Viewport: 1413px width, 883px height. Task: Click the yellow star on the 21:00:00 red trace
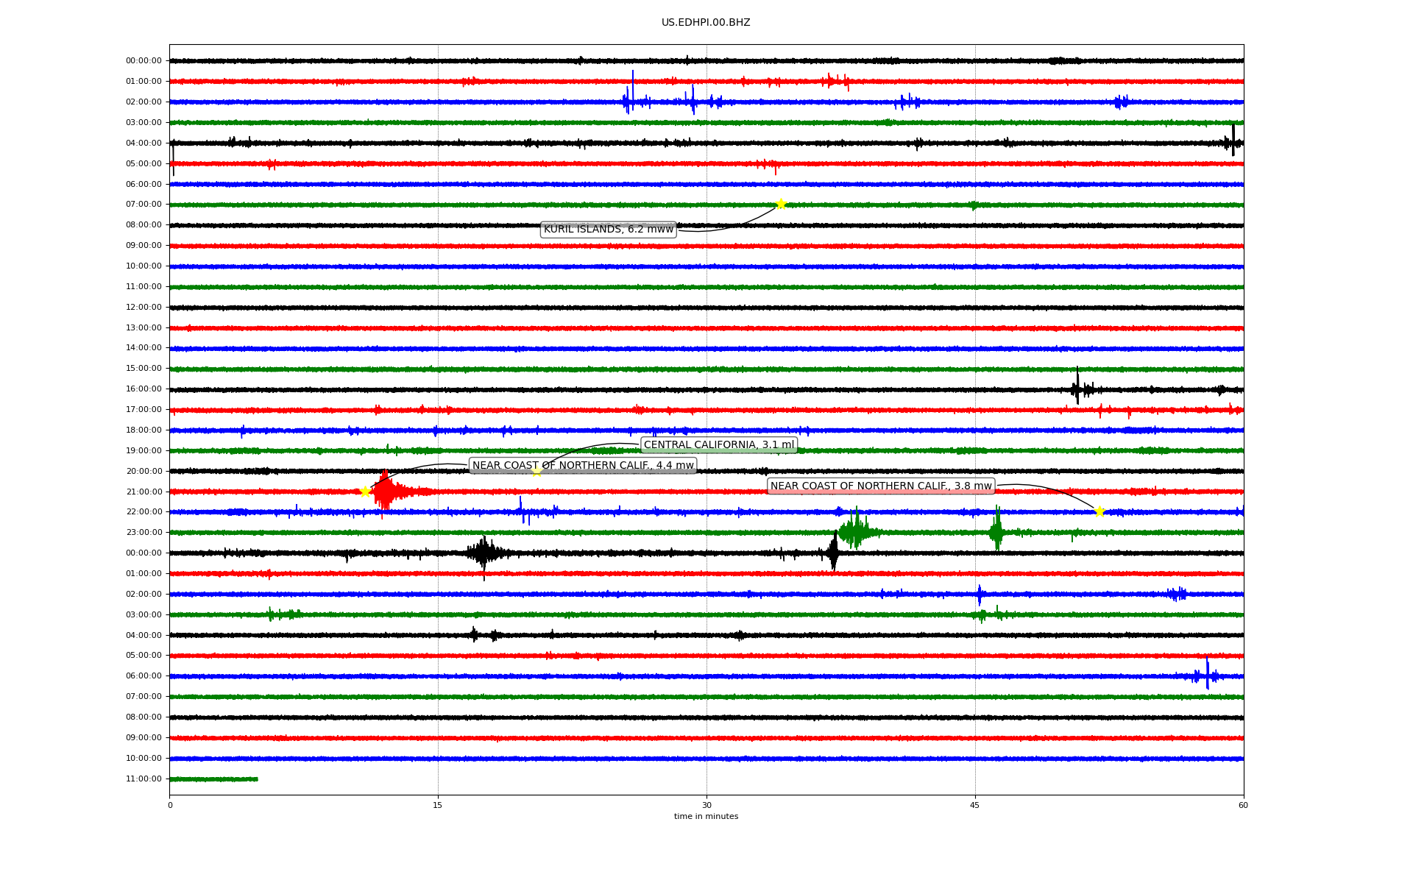point(365,492)
